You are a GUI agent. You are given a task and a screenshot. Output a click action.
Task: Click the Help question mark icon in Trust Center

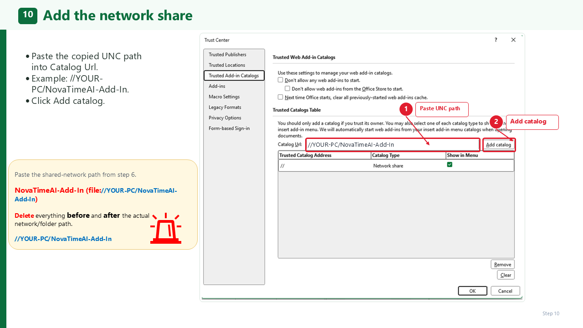coord(496,40)
